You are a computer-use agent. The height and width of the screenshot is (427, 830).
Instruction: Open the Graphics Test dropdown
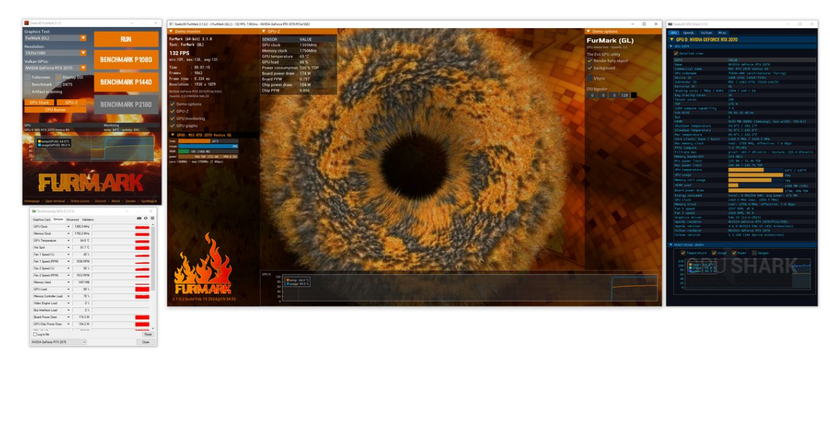pos(82,39)
